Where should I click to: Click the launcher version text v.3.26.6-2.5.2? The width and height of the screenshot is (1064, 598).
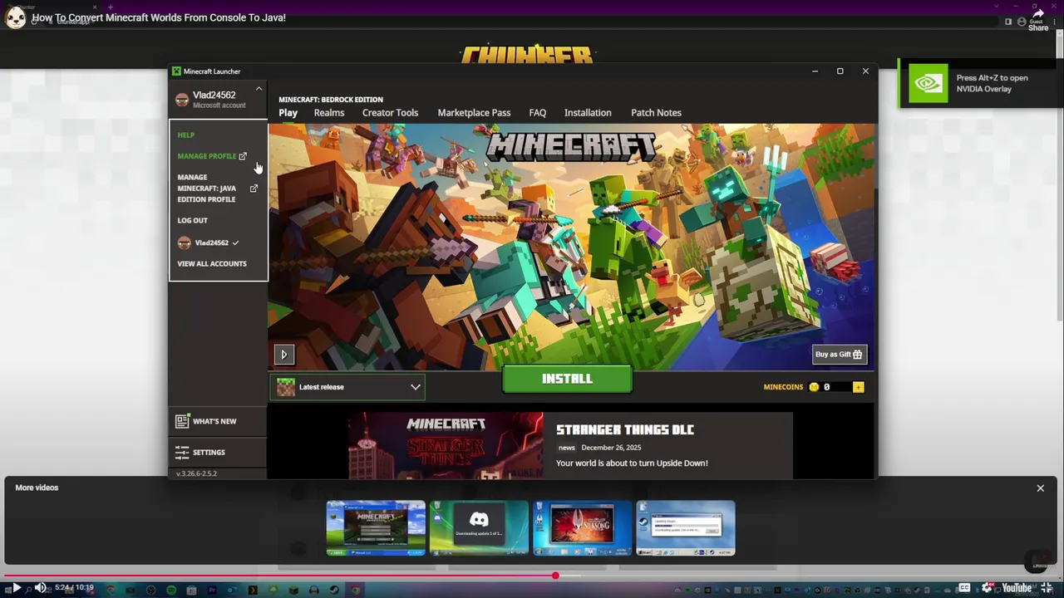196,473
